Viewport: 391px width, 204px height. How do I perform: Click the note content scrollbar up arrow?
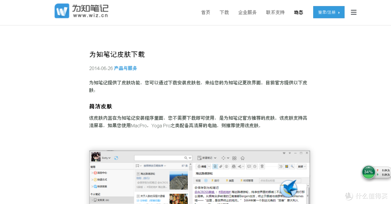(308, 186)
